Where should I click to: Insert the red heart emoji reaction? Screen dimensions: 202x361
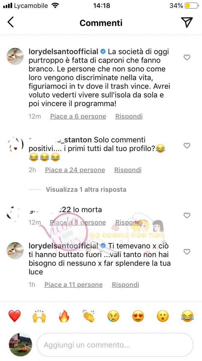click(x=14, y=316)
